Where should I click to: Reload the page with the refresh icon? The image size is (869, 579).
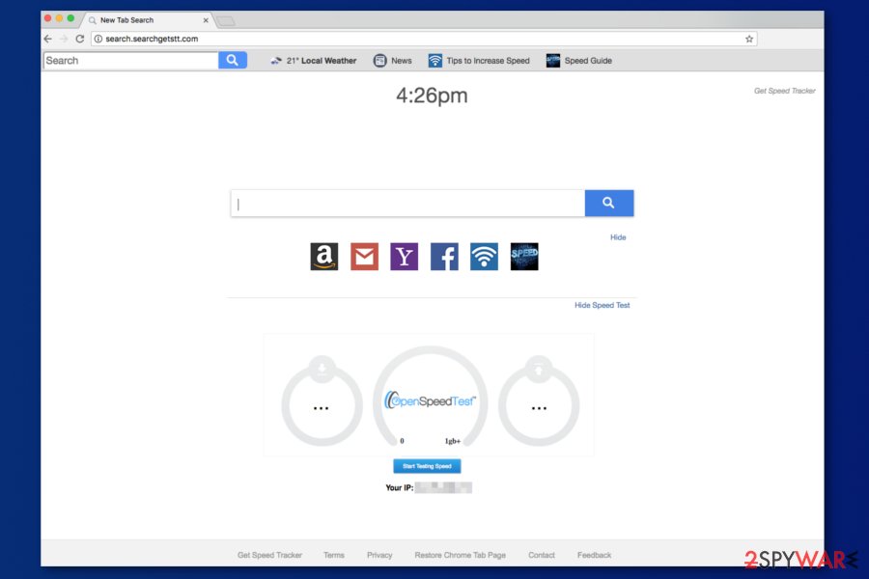80,39
